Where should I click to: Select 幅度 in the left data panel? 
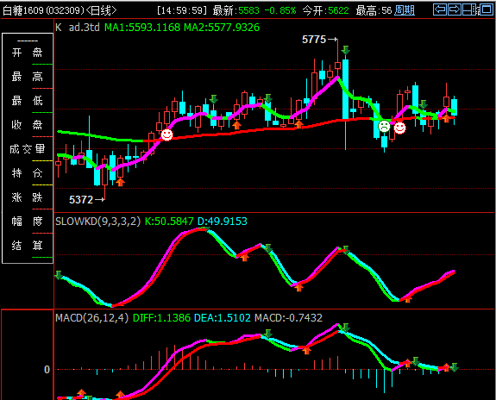click(27, 222)
